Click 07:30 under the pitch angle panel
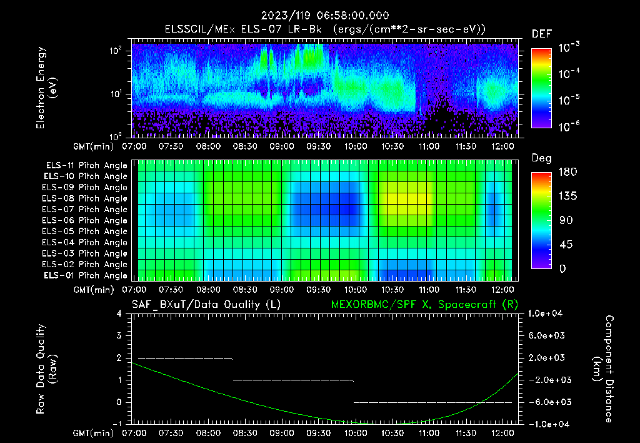Viewport: 640px width, 443px height. [x=171, y=290]
